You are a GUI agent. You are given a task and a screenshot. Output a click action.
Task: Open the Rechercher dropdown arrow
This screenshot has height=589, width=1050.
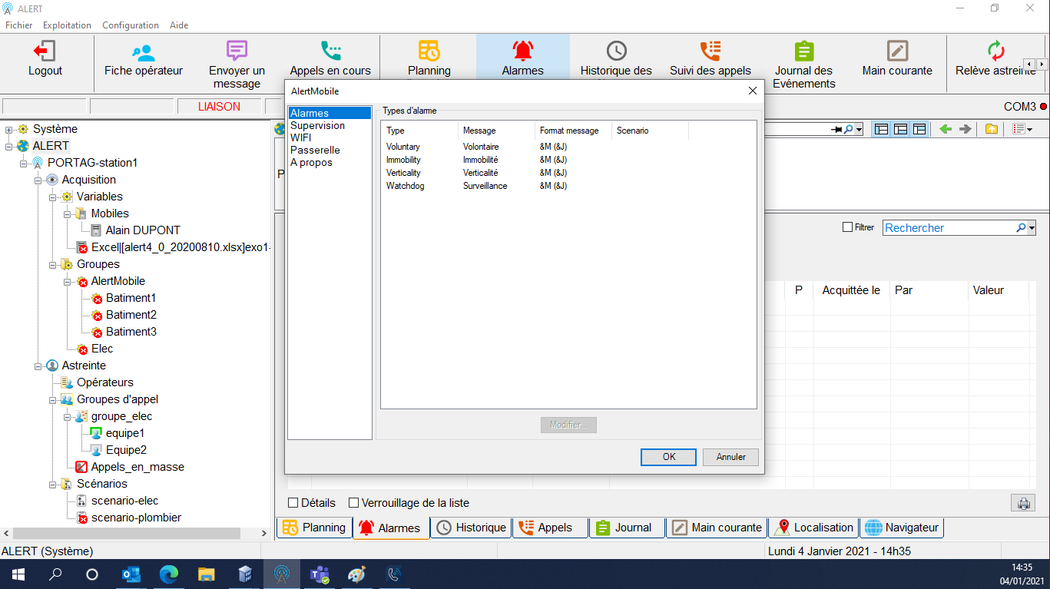point(1032,228)
